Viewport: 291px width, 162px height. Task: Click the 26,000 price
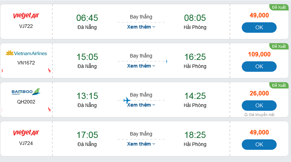tap(259, 93)
